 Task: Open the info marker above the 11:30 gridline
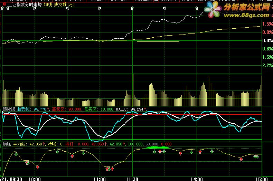[132, 8]
